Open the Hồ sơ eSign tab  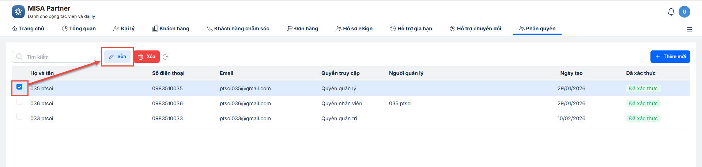(354, 29)
